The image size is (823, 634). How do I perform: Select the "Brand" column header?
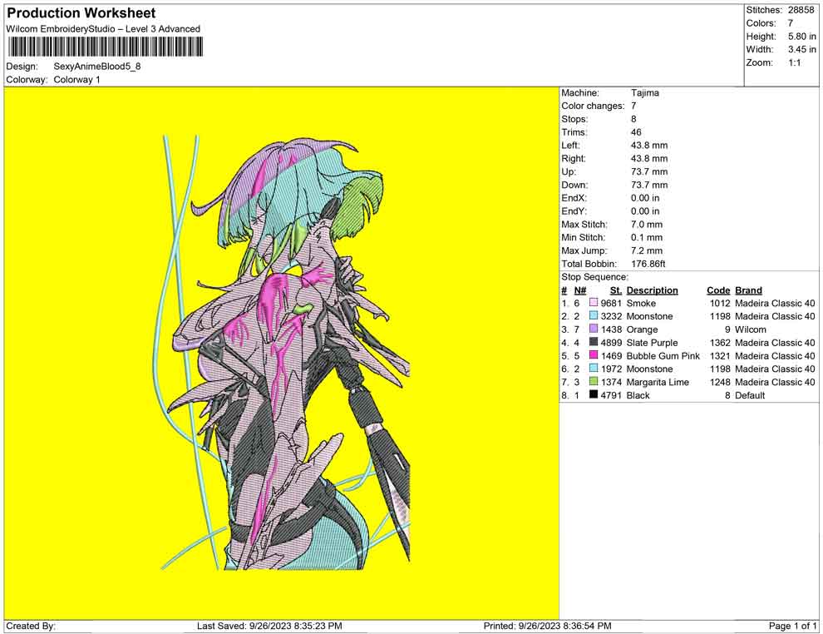coord(748,290)
